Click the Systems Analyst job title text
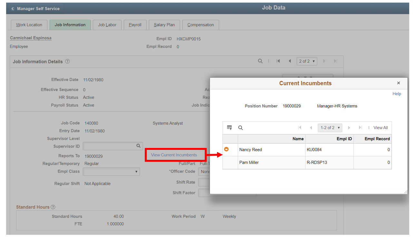 click(x=168, y=123)
